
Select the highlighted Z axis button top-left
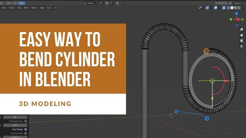pyautogui.click(x=22, y=3)
